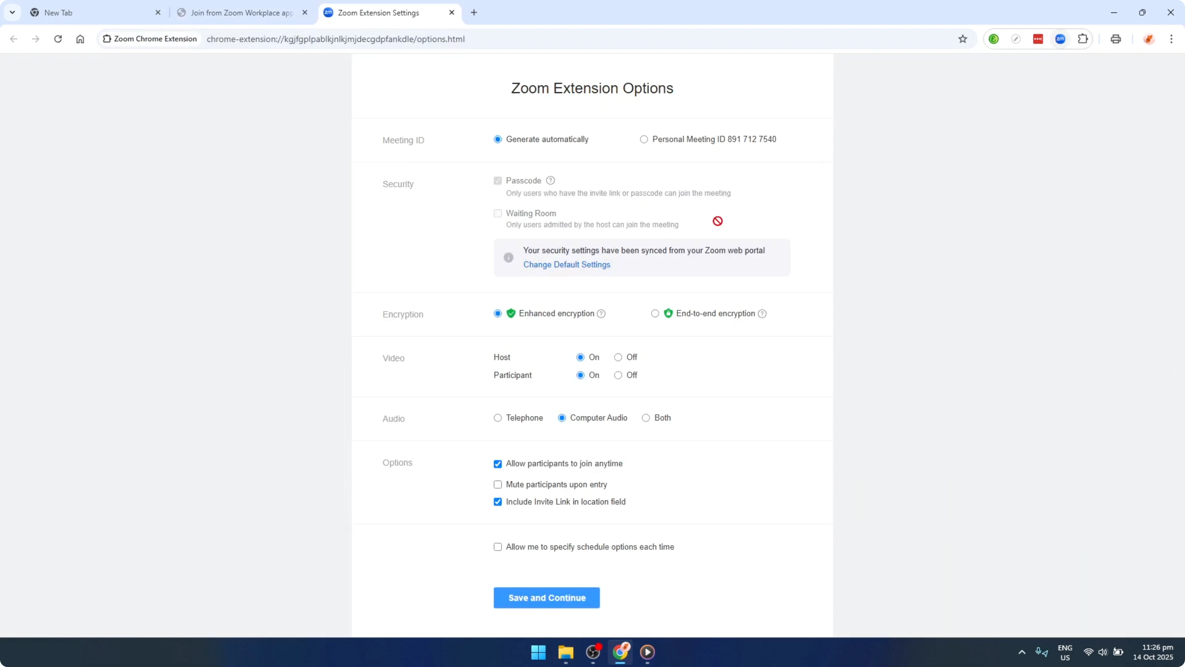Open the Windows Start menu
The width and height of the screenshot is (1185, 667).
click(x=538, y=652)
